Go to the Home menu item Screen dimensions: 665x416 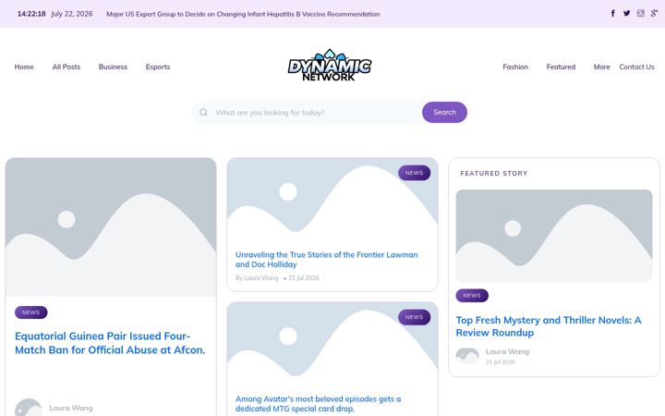pos(24,67)
